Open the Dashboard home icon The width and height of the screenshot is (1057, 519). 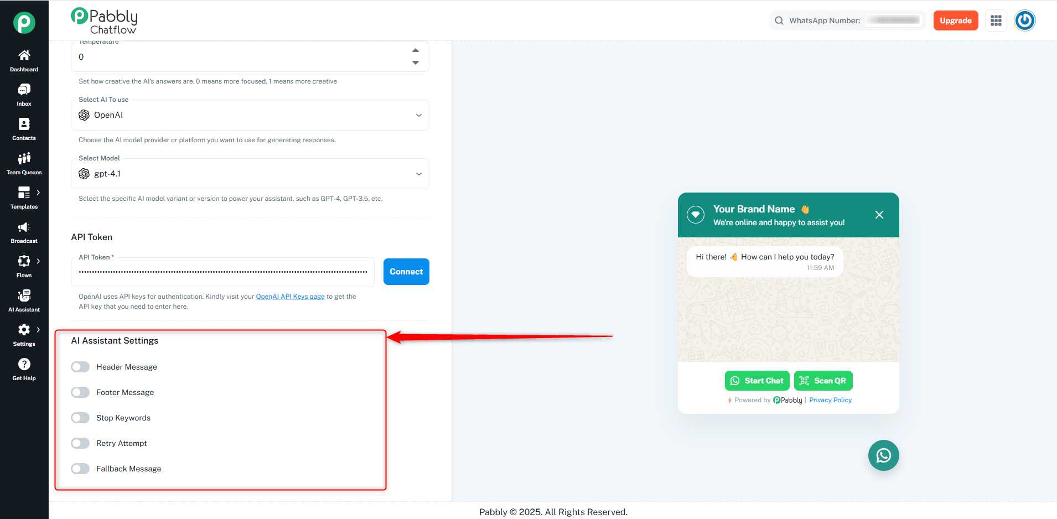tap(24, 55)
